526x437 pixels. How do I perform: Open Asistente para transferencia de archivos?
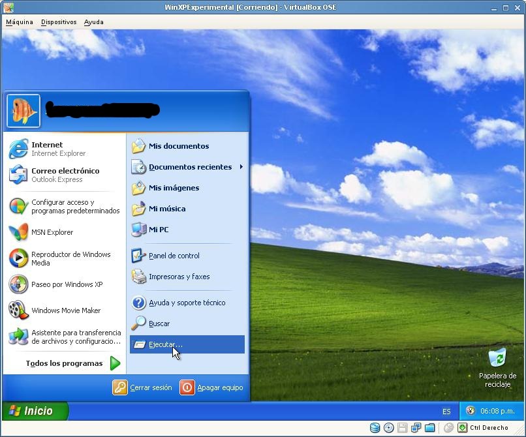coord(64,337)
